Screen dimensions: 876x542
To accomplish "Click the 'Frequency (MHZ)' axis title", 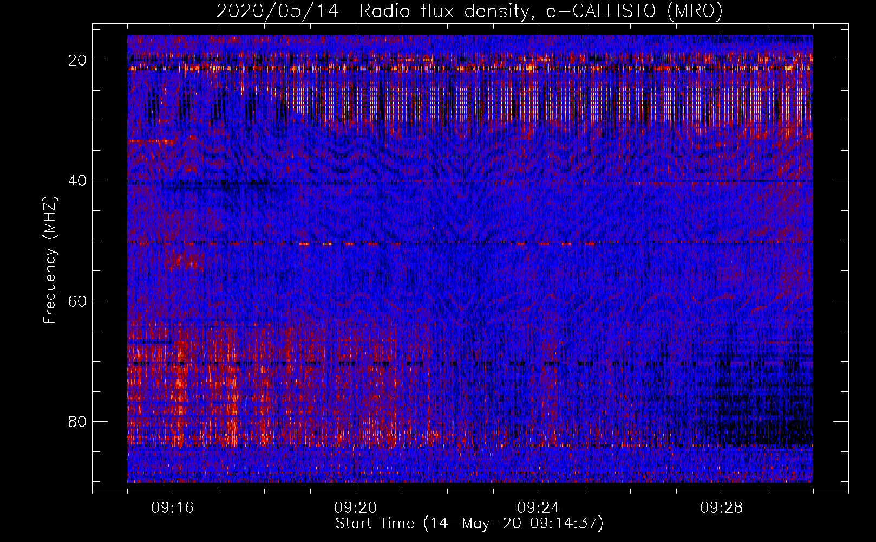I will 50,260.
